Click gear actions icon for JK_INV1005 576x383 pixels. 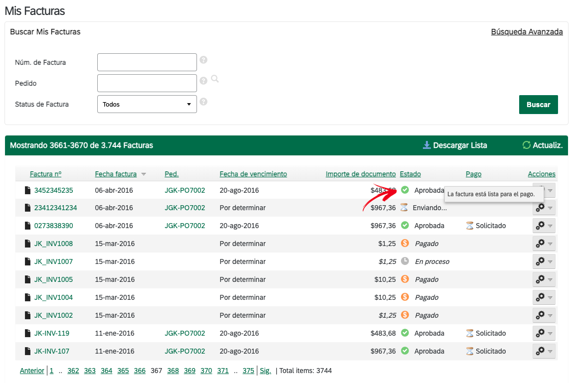(540, 279)
